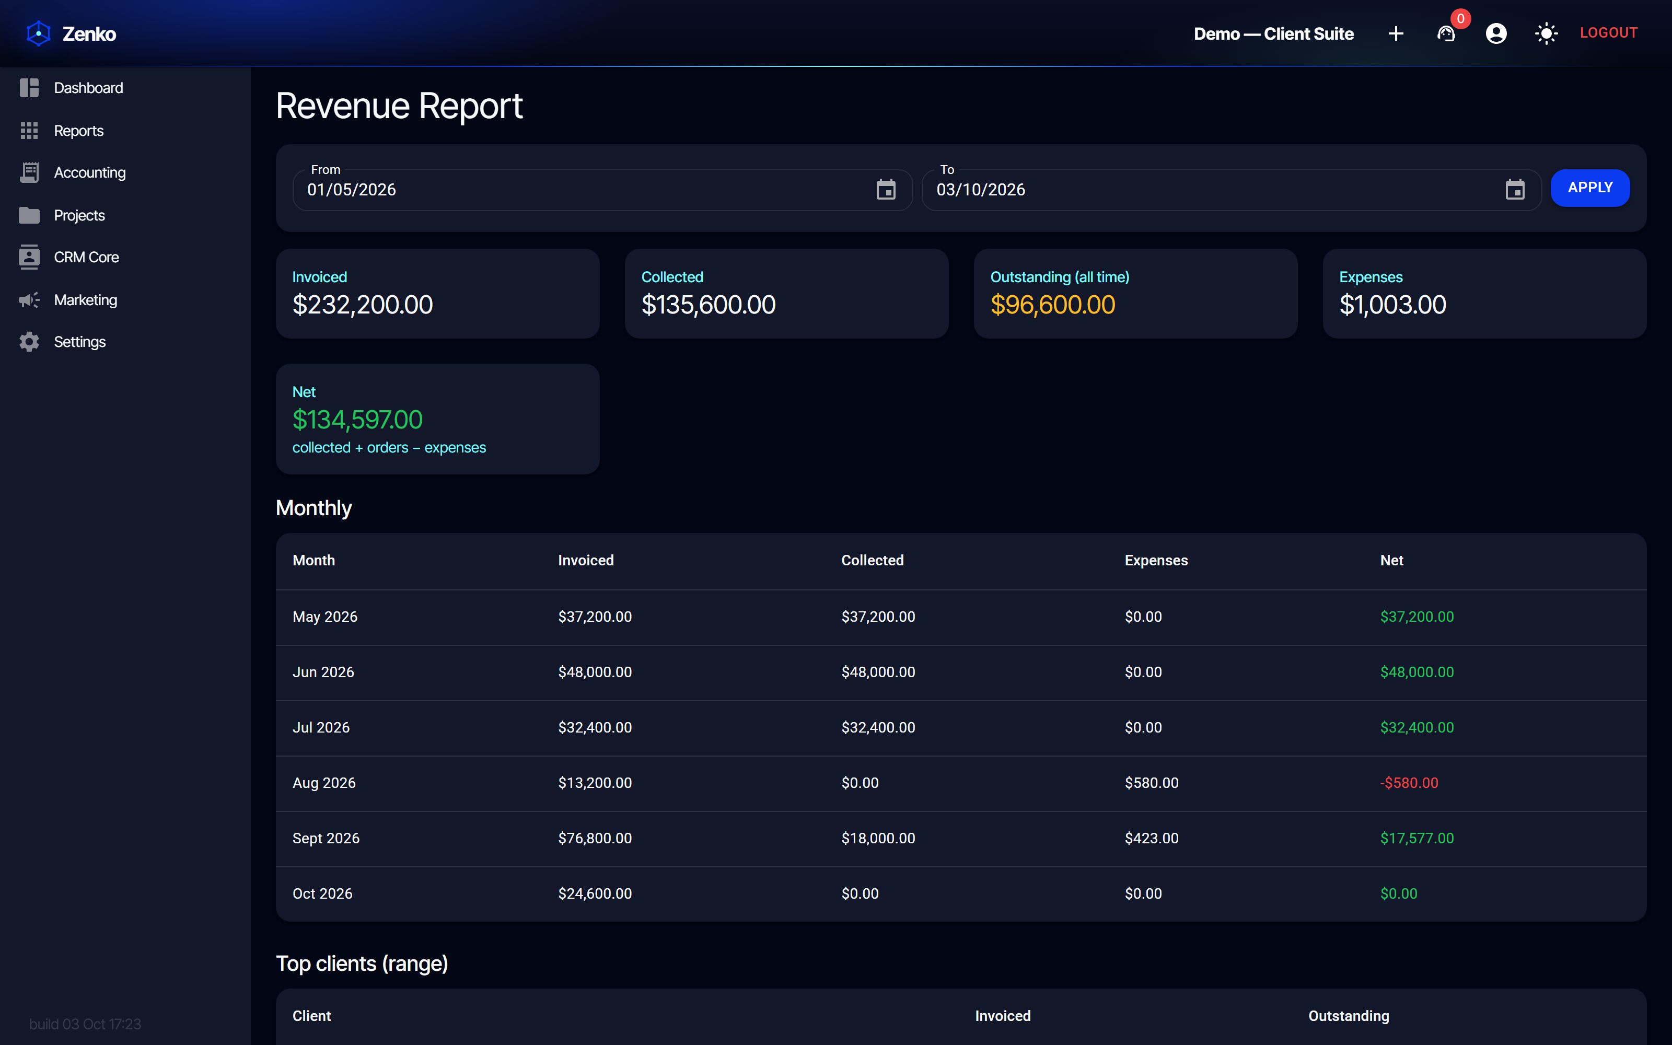Open the To date calendar picker
The height and width of the screenshot is (1045, 1672).
point(1515,189)
